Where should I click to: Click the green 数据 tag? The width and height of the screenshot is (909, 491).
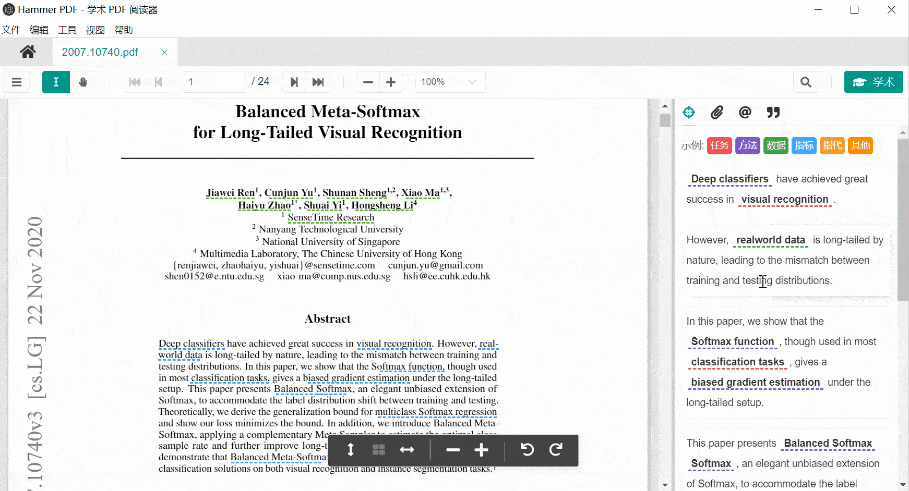tap(776, 145)
